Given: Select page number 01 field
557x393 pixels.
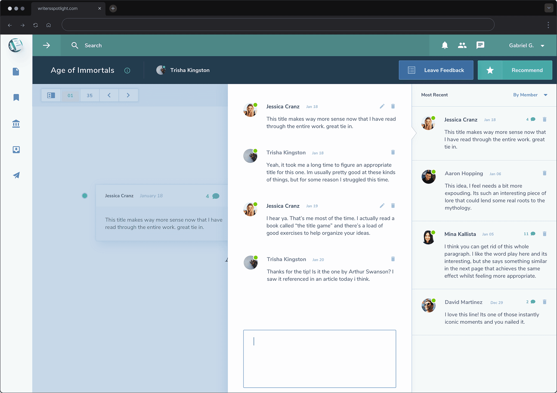Looking at the screenshot, I should coord(70,95).
